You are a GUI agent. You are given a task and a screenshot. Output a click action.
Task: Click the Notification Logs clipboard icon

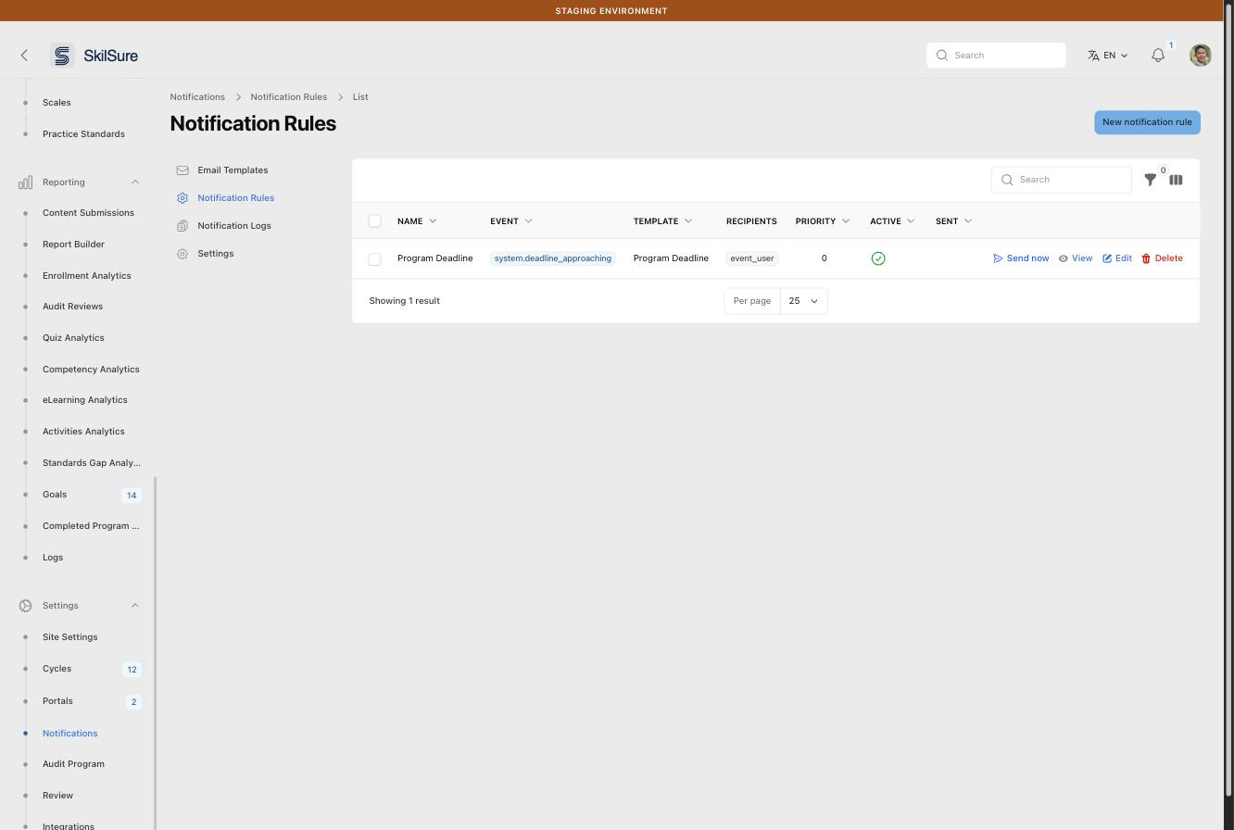[x=183, y=226]
